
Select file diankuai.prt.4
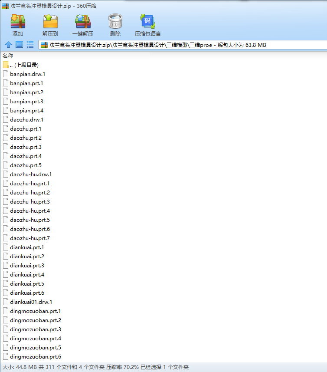coord(23,274)
